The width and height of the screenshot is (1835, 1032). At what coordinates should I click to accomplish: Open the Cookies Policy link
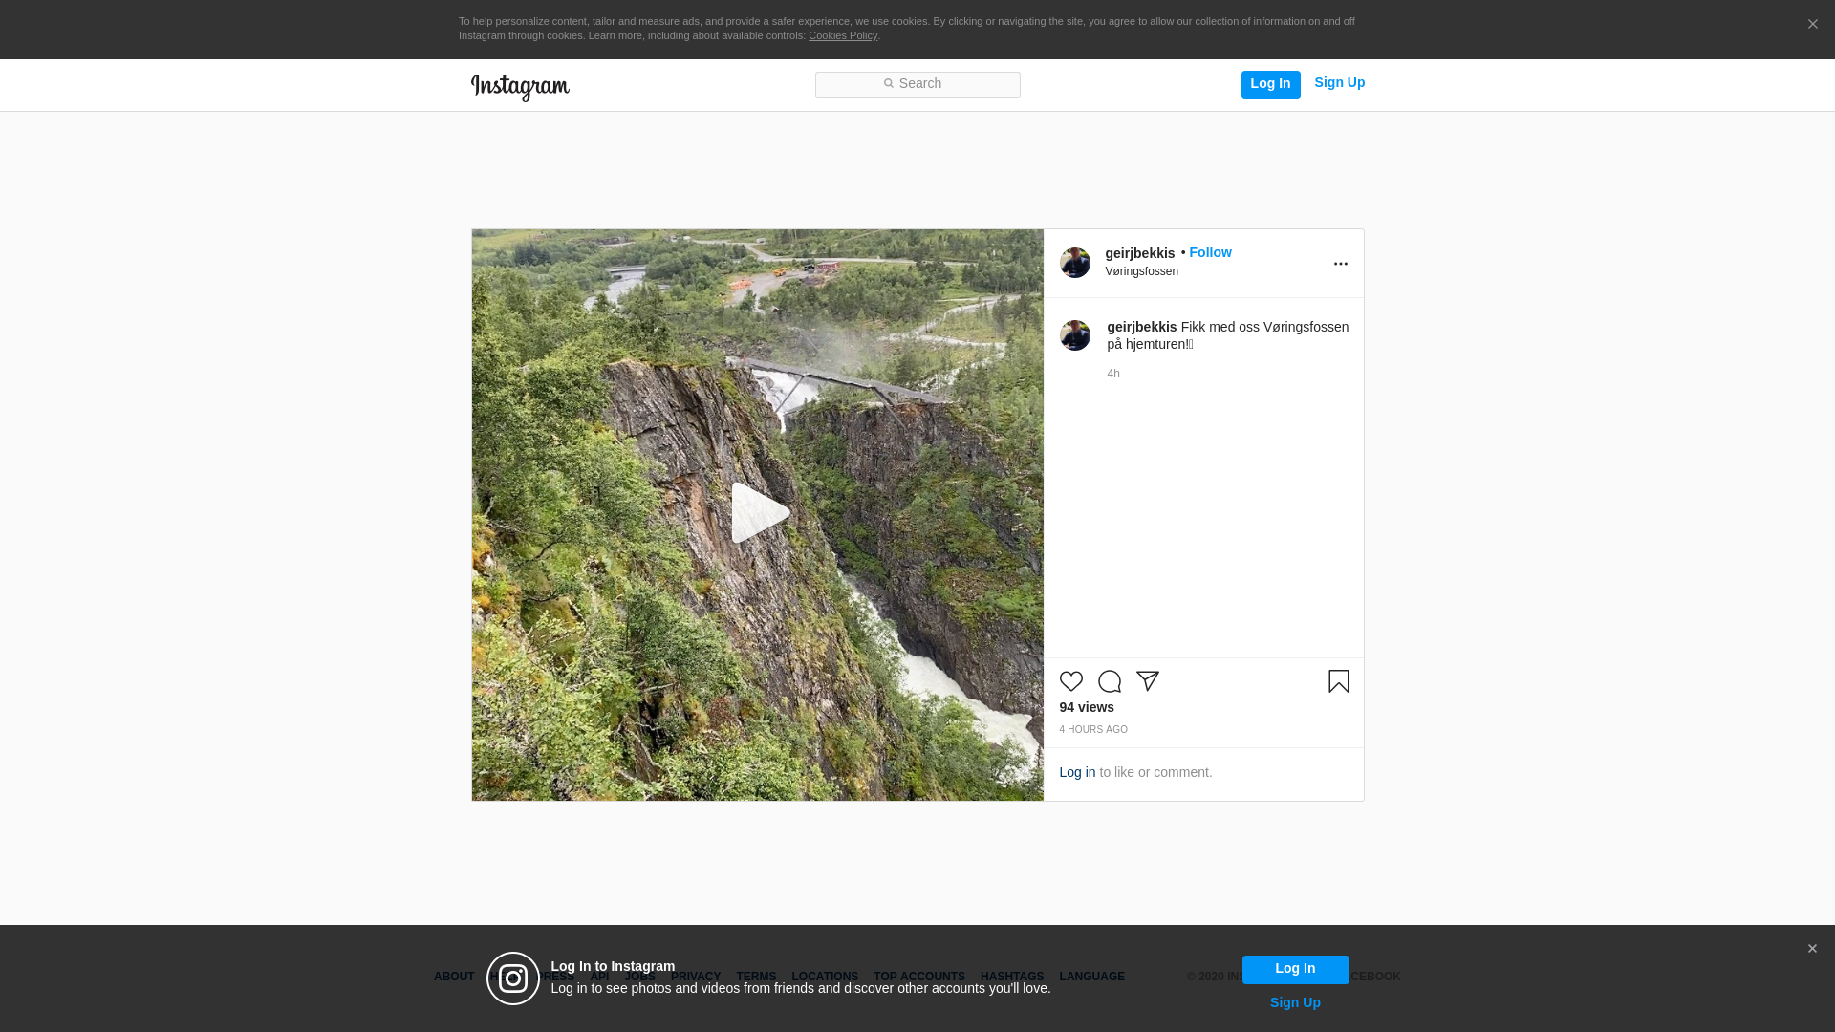click(x=843, y=35)
